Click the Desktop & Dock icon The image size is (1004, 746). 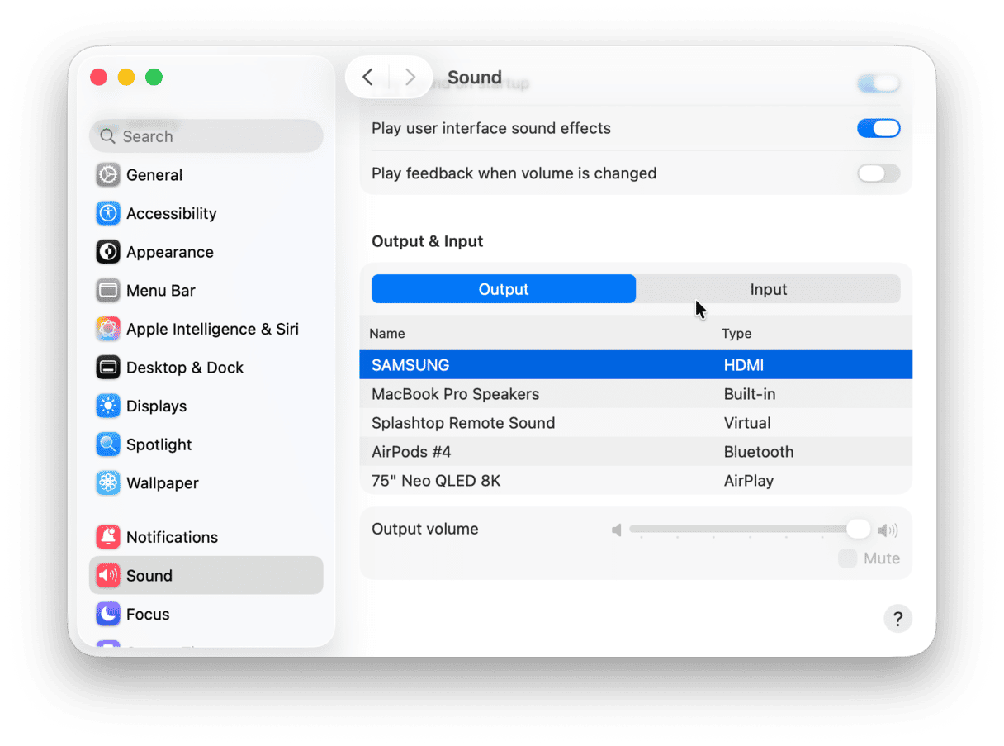(108, 368)
